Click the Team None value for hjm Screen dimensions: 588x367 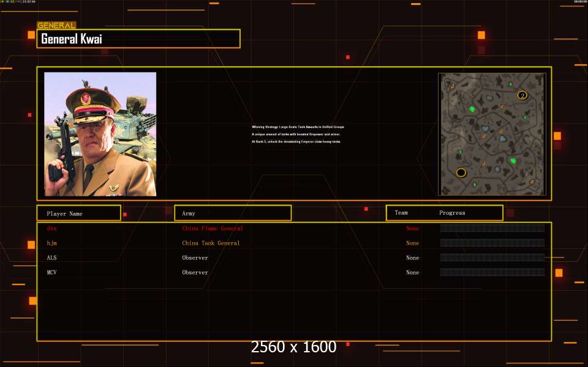coord(412,243)
